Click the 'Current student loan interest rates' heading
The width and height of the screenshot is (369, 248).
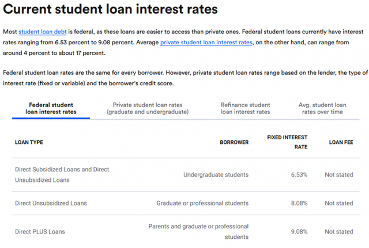(111, 10)
